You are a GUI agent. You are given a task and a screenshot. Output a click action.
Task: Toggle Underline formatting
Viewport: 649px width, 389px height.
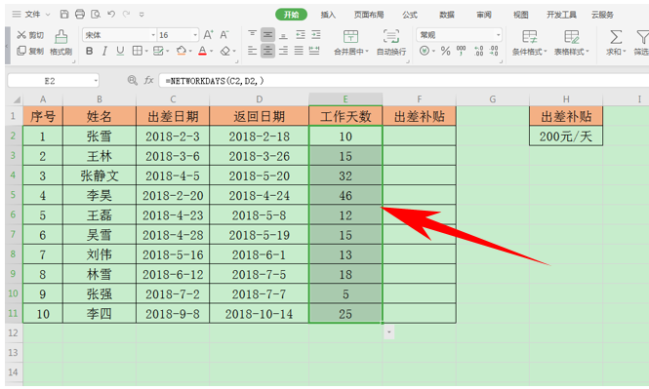tap(120, 51)
